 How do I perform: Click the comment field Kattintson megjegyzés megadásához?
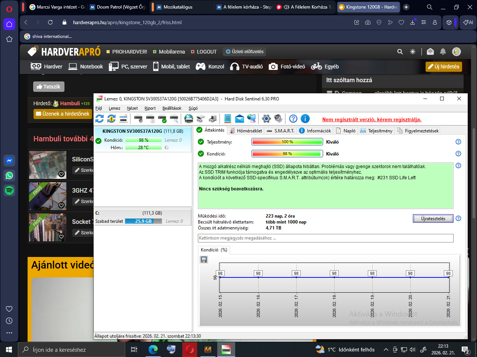pos(326,238)
